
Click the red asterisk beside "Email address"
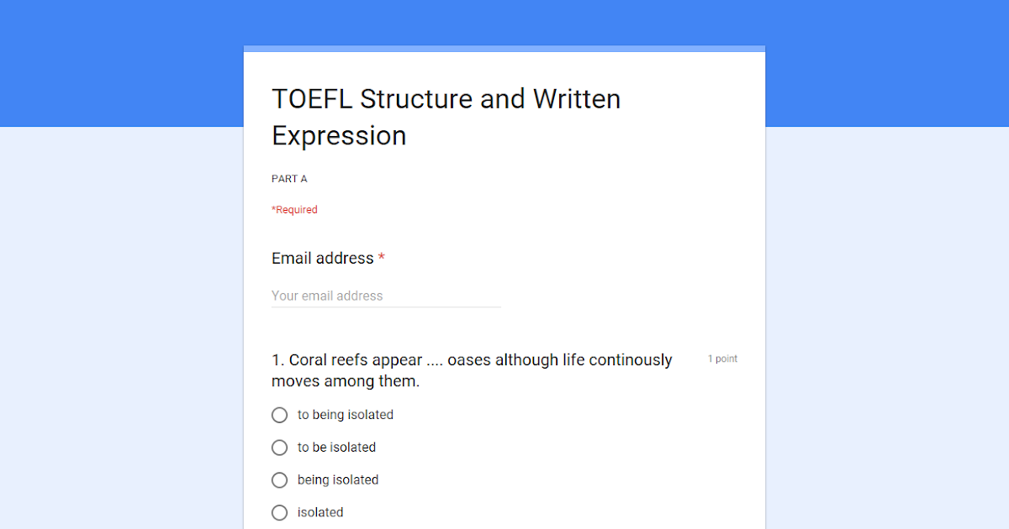point(381,258)
